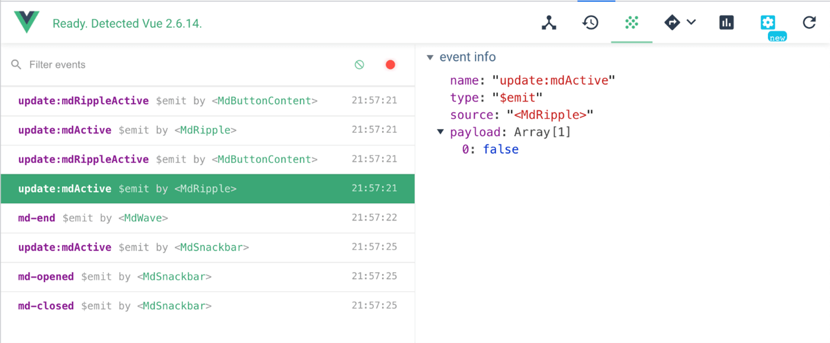
Task: Click the Refresh devtools icon
Action: click(x=809, y=23)
